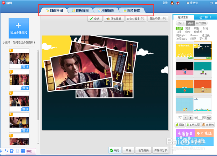Viewport: 217px width, 156px height.
Task: Click the image list vertical scrollbar
Action: tap(38, 86)
